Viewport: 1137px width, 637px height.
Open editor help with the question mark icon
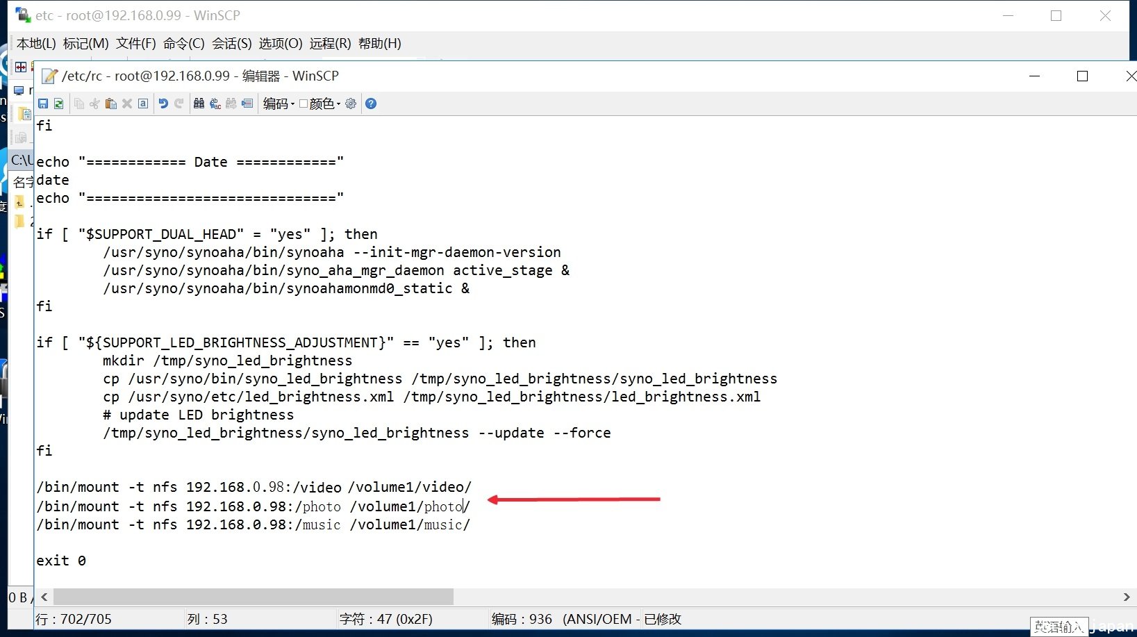point(371,104)
